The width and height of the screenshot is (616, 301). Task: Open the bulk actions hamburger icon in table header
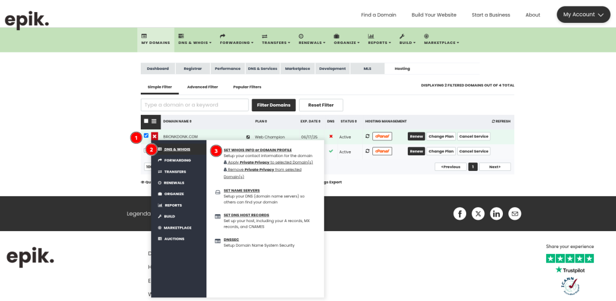click(154, 121)
